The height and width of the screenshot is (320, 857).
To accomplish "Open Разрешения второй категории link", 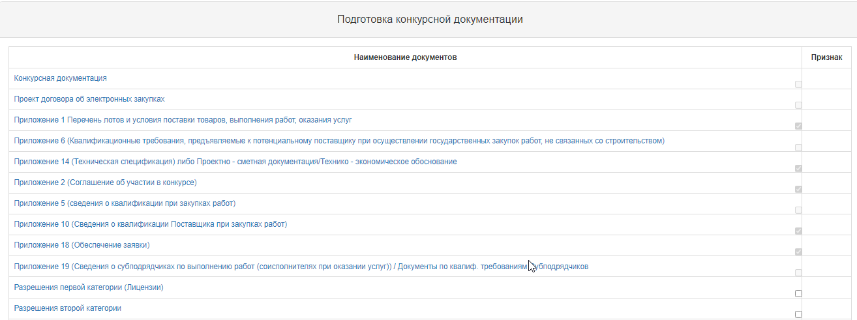I will 68,308.
